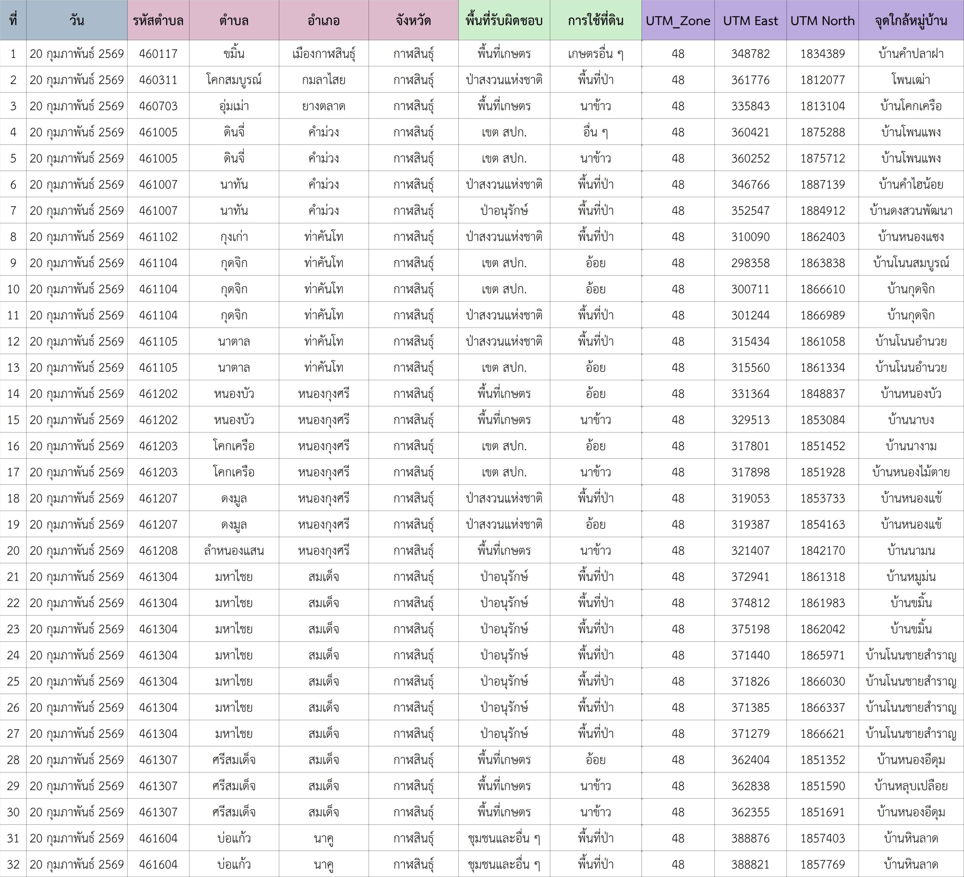Screen dimensions: 964x877
Task: Click UTM North value 1857769
Action: 822,864
